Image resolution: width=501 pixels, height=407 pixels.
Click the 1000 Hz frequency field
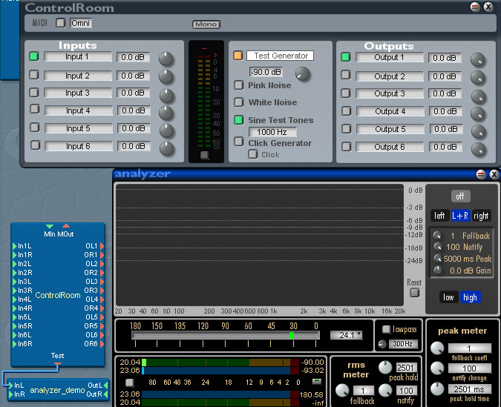pos(272,132)
